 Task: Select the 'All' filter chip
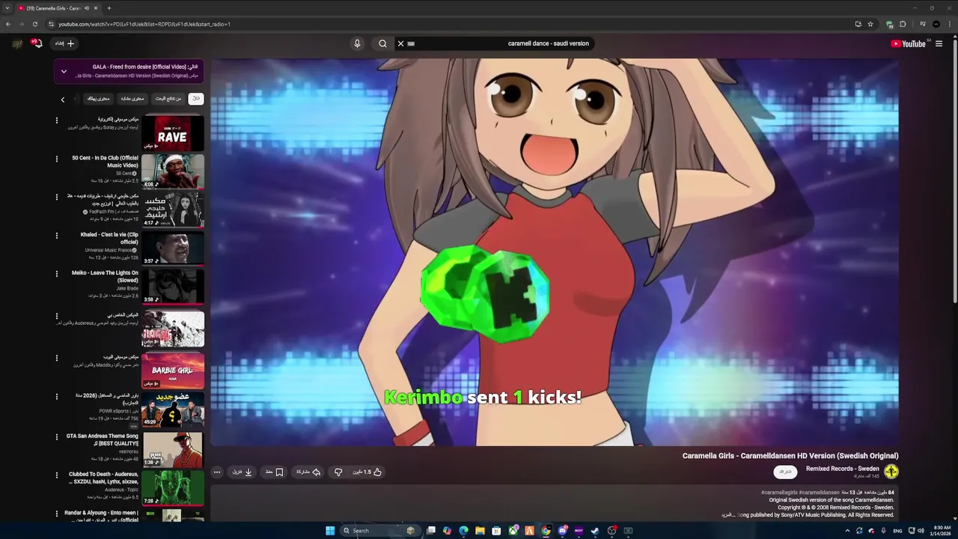pyautogui.click(x=195, y=98)
